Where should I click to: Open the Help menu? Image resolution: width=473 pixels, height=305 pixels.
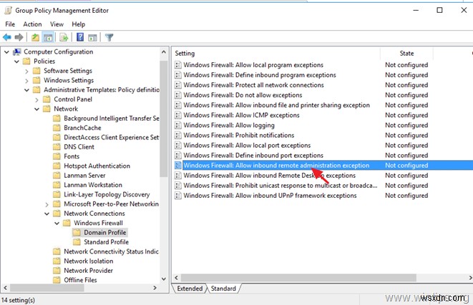[x=79, y=24]
